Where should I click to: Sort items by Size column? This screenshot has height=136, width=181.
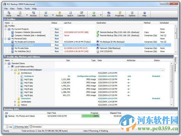68,60
